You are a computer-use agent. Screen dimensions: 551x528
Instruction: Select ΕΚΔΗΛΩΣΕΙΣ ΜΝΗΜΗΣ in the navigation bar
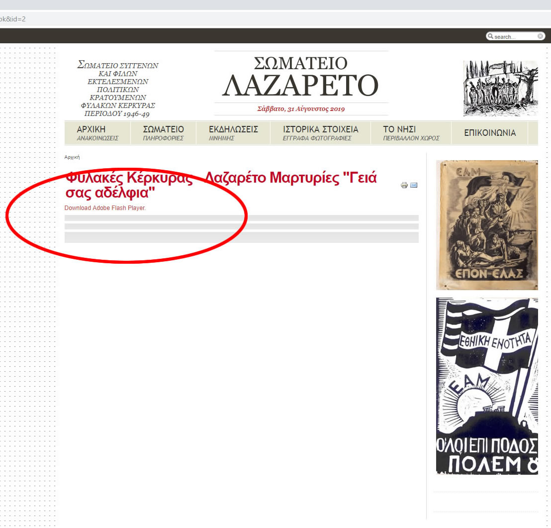233,133
